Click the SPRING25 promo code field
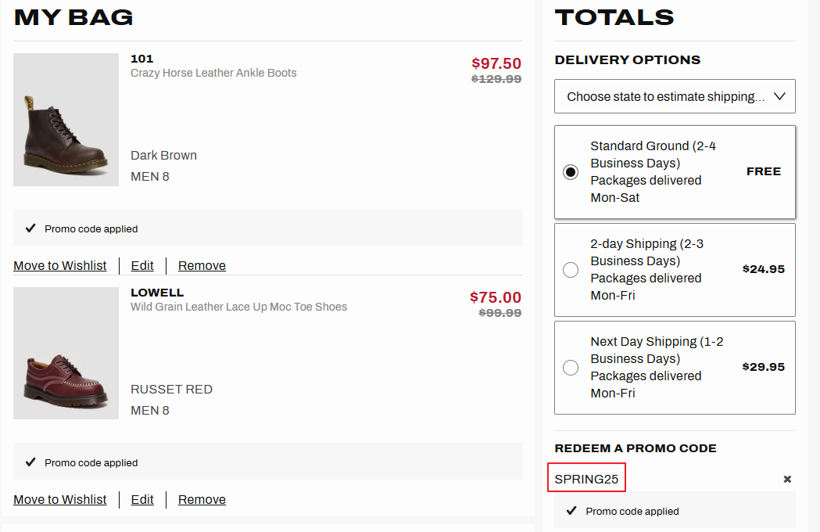The width and height of the screenshot is (820, 532). 586,479
